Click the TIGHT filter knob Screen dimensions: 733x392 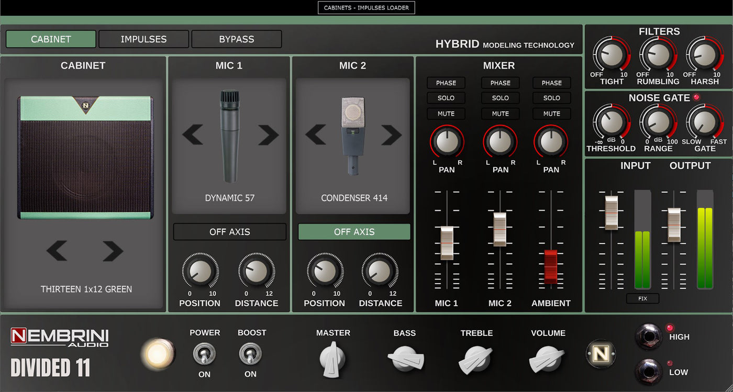point(610,55)
